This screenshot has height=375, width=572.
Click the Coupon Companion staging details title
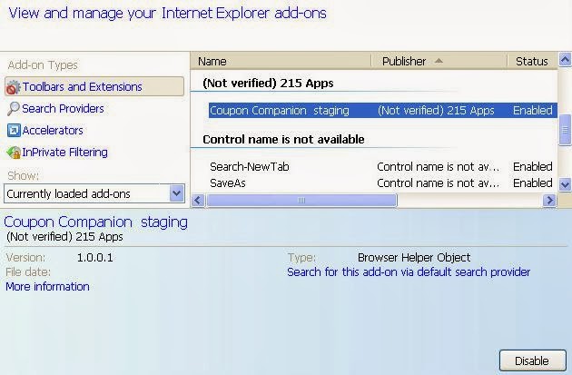pos(95,222)
